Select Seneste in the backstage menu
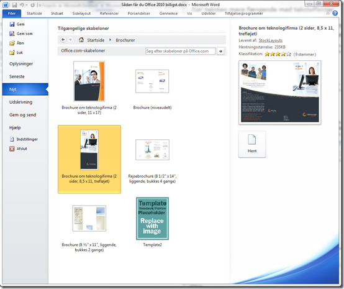This screenshot has width=344, height=289. (25, 76)
